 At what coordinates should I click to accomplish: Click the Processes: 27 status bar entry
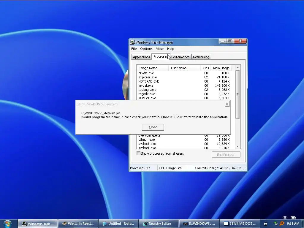[x=143, y=168]
